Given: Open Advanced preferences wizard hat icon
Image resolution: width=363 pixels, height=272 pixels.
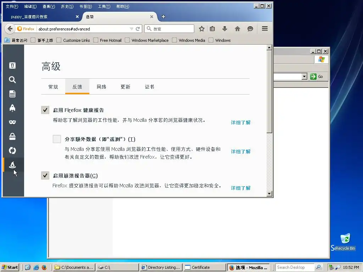Looking at the screenshot, I should click(12, 165).
